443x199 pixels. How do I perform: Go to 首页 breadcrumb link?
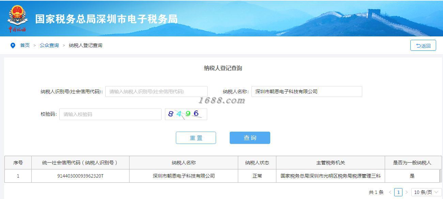pos(25,45)
